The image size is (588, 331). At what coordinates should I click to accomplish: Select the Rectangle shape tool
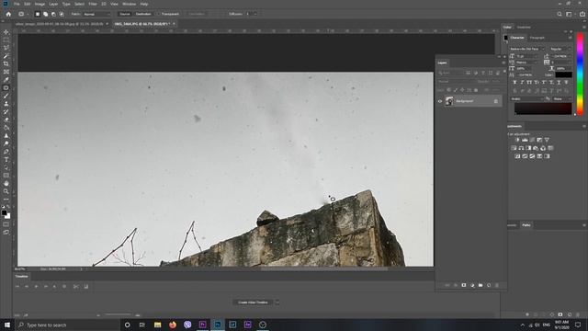6,176
